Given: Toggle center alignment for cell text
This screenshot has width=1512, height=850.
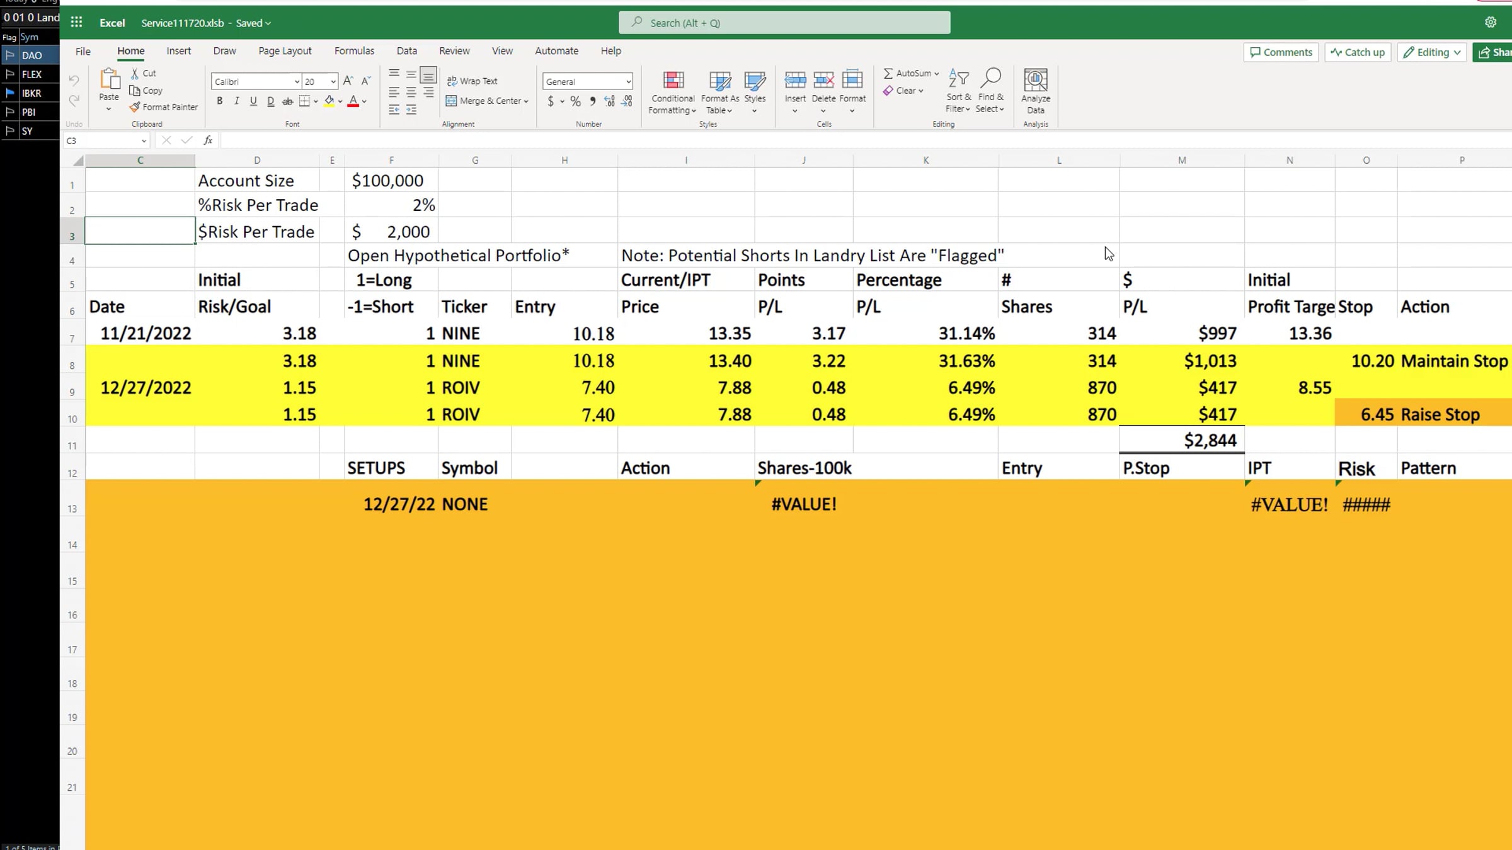Looking at the screenshot, I should pos(411,93).
